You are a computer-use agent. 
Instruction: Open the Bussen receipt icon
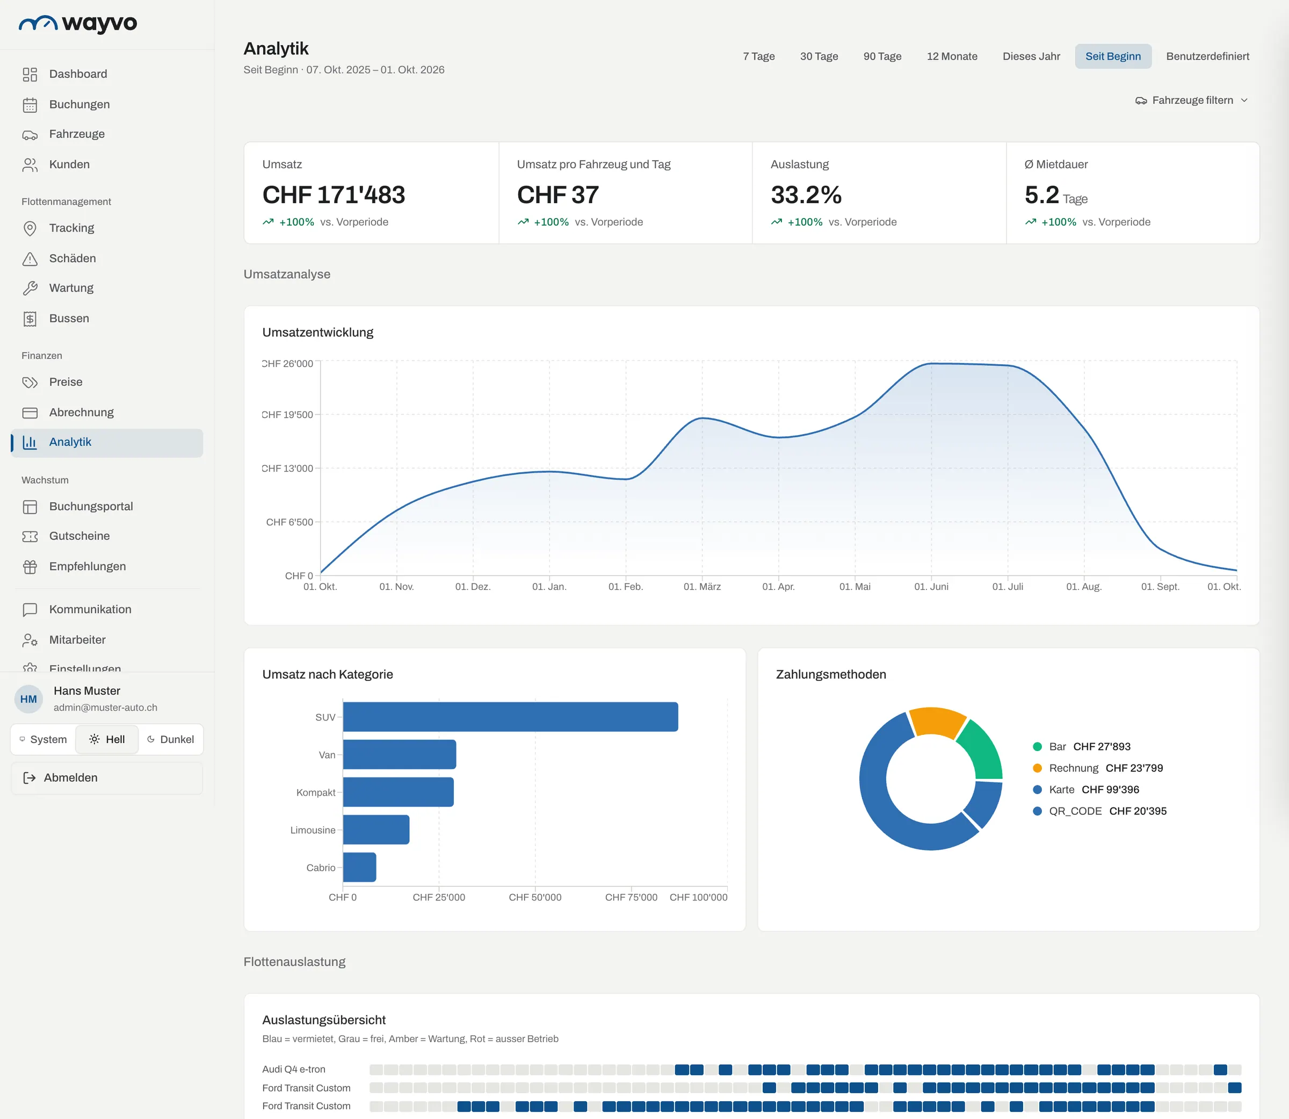point(30,319)
